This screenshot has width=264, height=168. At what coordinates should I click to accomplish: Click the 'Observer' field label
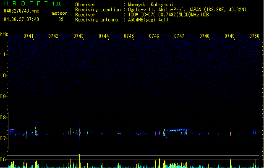click(x=85, y=5)
